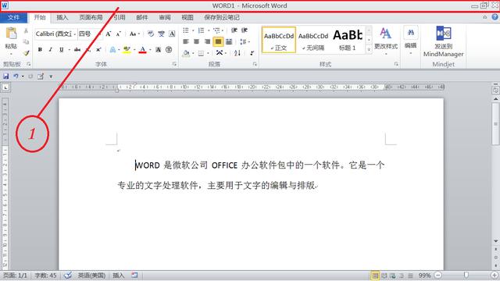
Task: Click the Help question mark icon
Action: (495, 17)
